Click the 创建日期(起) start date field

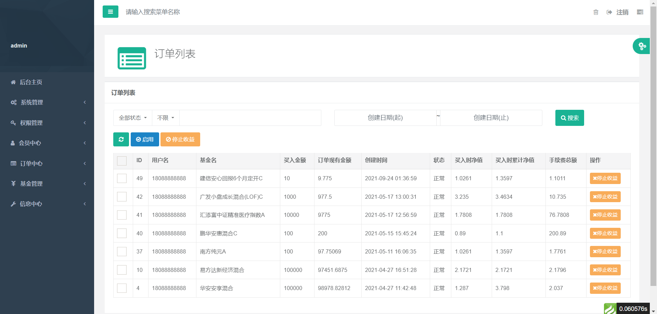pyautogui.click(x=385, y=118)
